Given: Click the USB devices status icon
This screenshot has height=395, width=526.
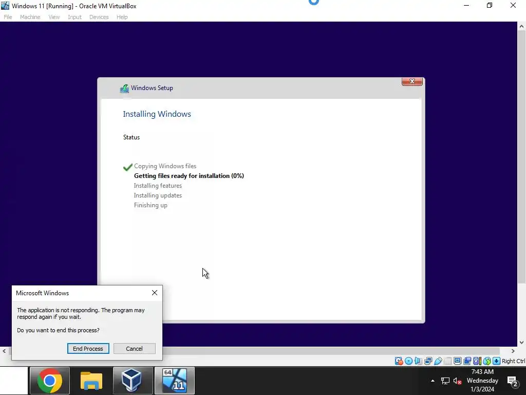Looking at the screenshot, I should pos(438,361).
